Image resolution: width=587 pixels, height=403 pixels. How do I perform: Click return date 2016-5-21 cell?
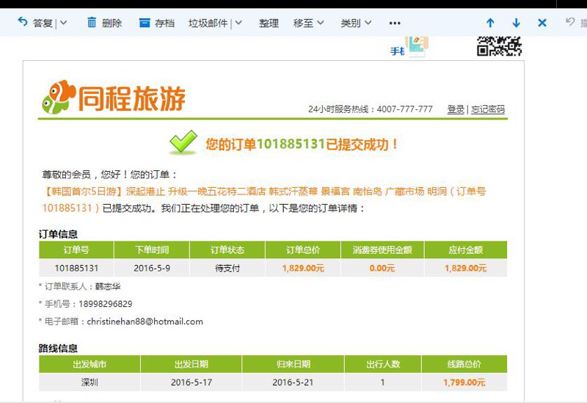tap(293, 382)
